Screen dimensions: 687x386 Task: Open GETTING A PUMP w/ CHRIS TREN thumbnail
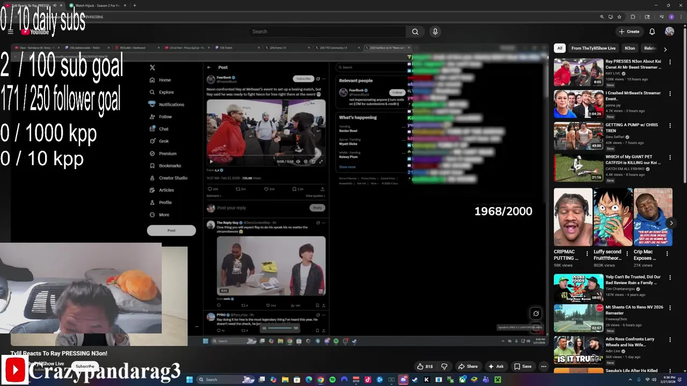coord(579,135)
